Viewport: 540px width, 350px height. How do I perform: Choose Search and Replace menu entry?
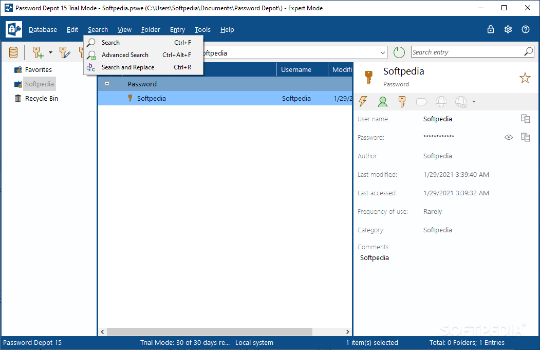click(x=144, y=67)
